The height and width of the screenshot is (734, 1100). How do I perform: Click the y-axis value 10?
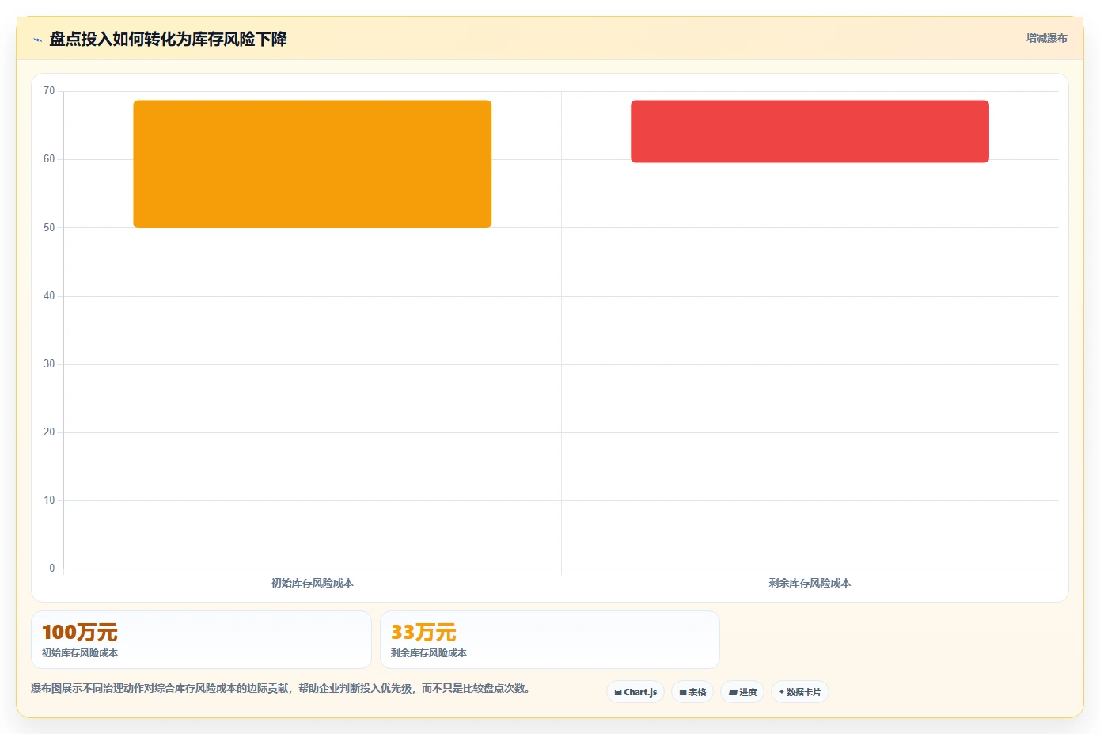(x=49, y=500)
